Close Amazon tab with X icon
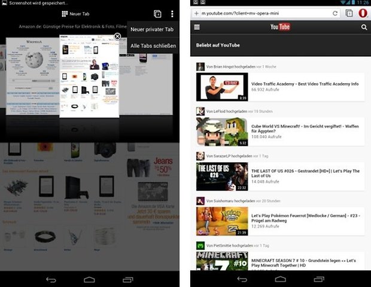371x287 pixels. (x=117, y=36)
